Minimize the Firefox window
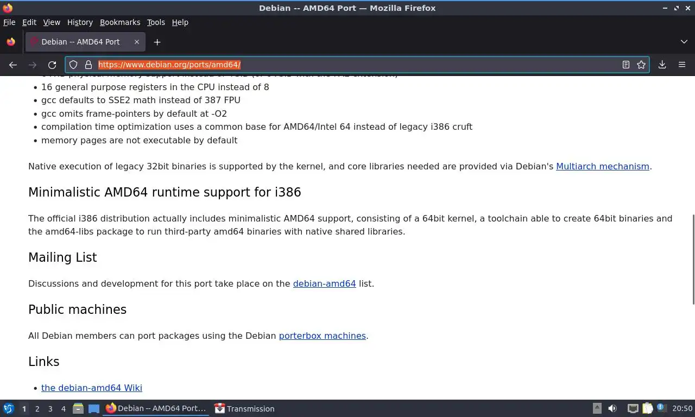Screen dimensions: 695x417 (x=665, y=8)
